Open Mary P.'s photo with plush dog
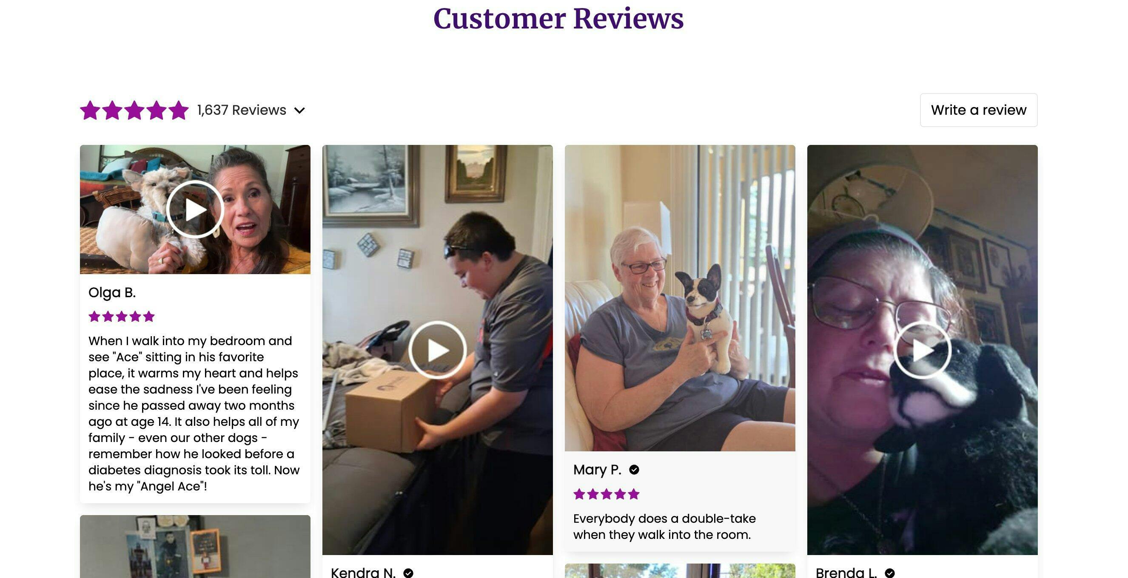The height and width of the screenshot is (578, 1128). click(x=680, y=298)
